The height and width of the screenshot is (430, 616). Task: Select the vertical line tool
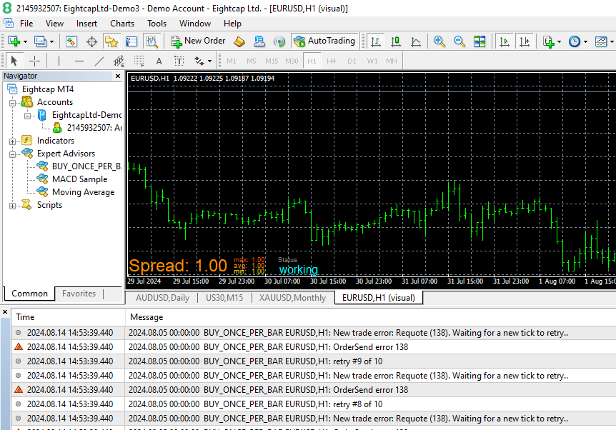pyautogui.click(x=59, y=61)
